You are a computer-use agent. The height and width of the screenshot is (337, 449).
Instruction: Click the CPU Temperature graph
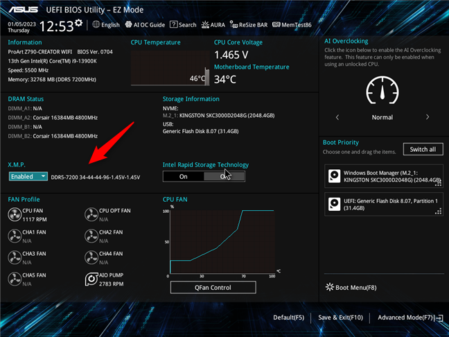(x=170, y=68)
